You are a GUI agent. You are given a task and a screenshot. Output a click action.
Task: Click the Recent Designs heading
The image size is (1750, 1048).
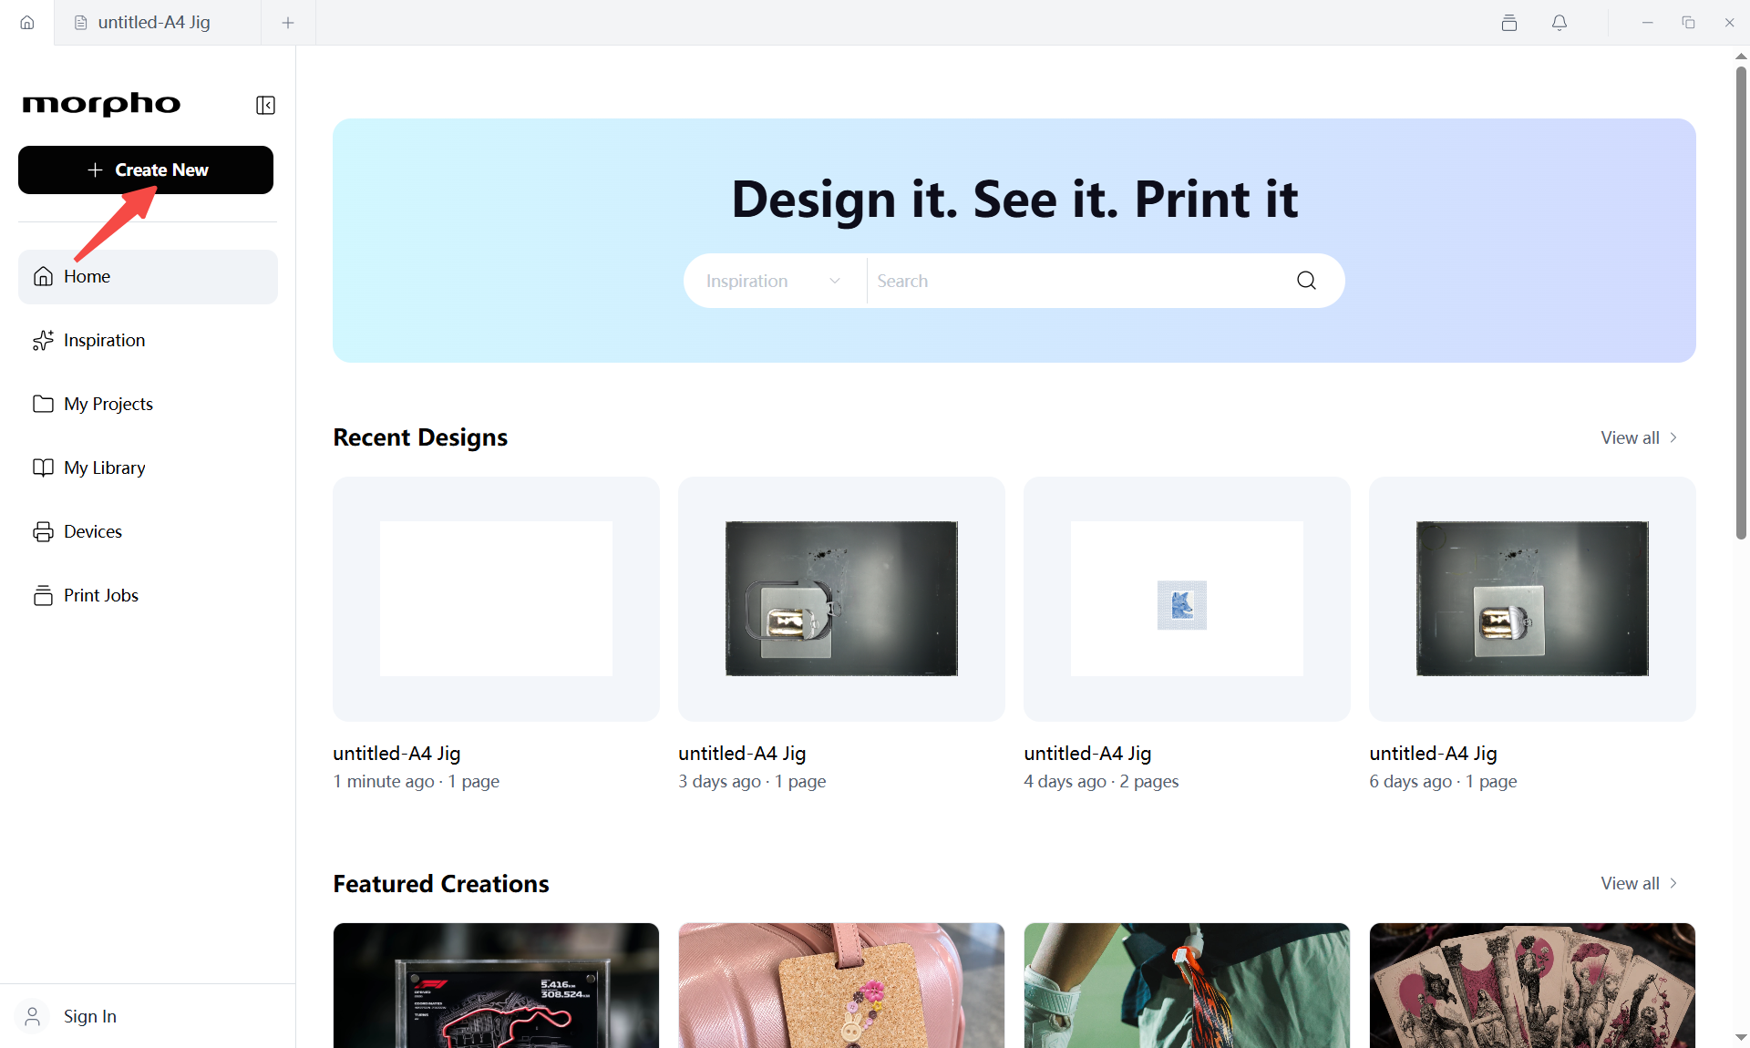[420, 437]
